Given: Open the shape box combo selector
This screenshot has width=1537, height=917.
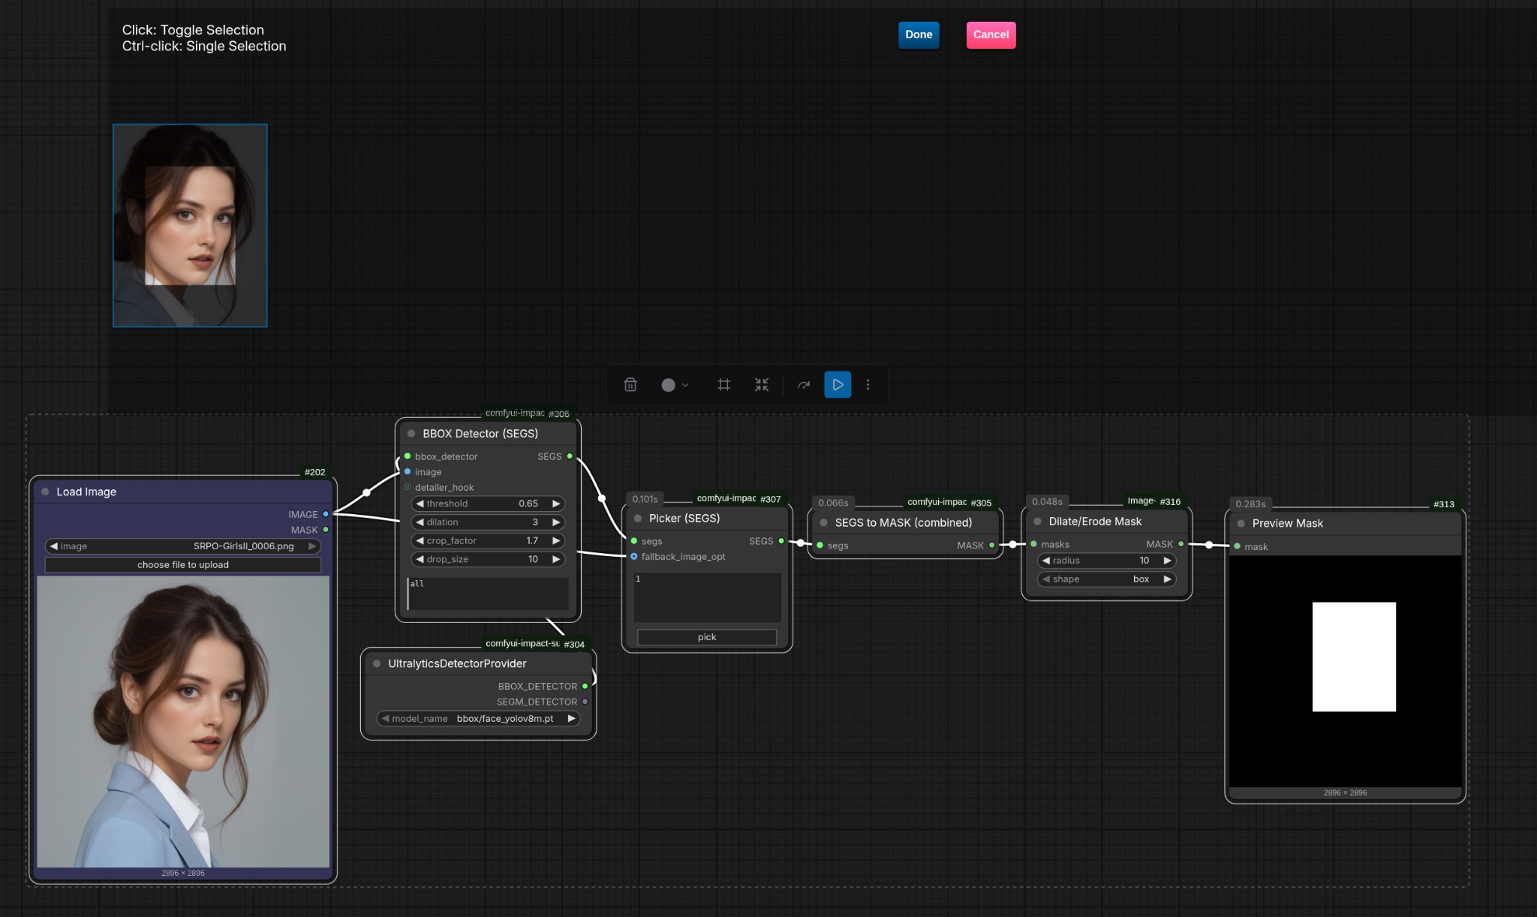Looking at the screenshot, I should (x=1106, y=579).
